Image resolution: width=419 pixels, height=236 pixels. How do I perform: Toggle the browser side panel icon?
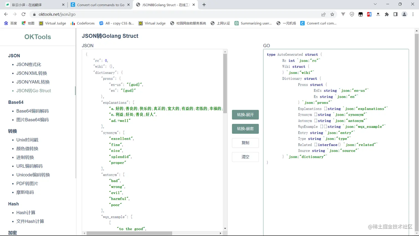[395, 14]
